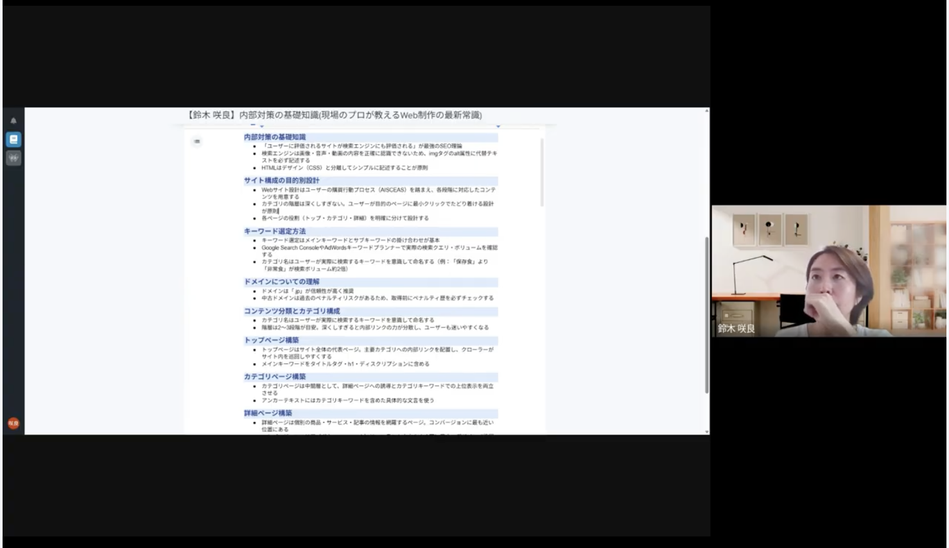
Task: Open the grey mascot icon below the notebook
Action: click(x=13, y=158)
